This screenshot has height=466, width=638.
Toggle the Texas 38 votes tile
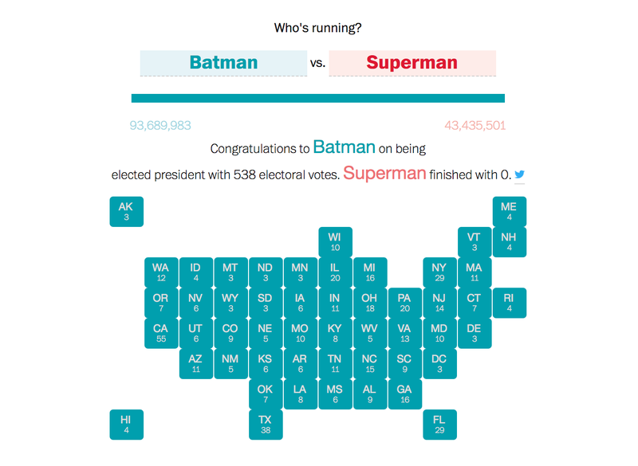pos(266,425)
